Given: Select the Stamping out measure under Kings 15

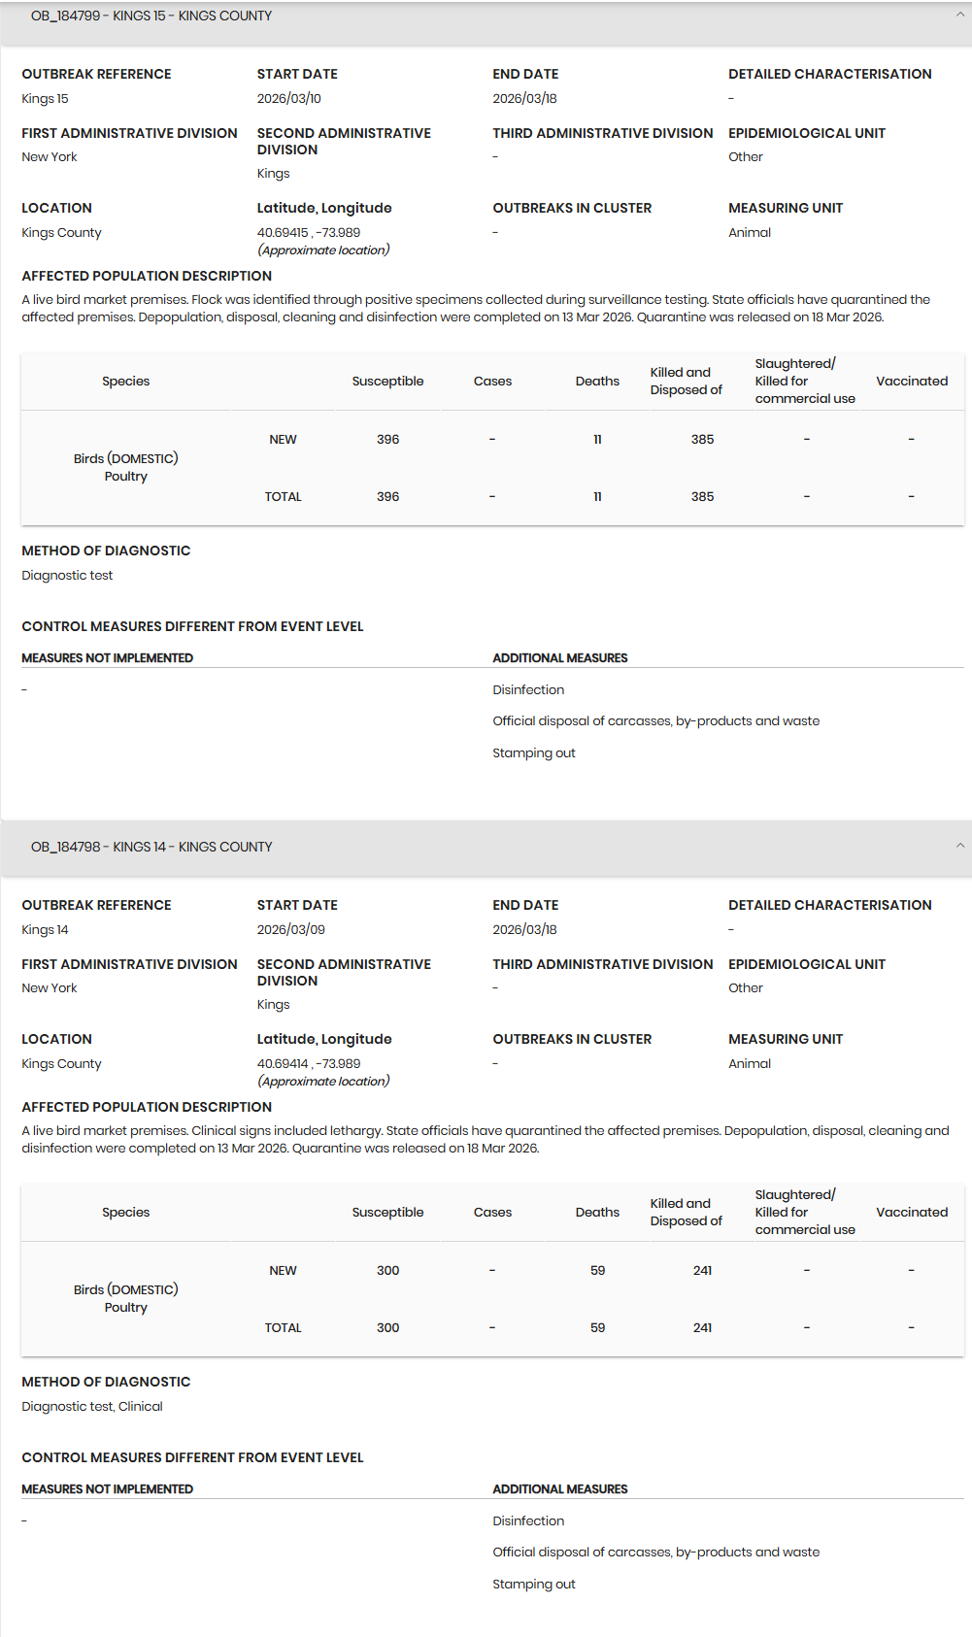Looking at the screenshot, I should pyautogui.click(x=533, y=752).
